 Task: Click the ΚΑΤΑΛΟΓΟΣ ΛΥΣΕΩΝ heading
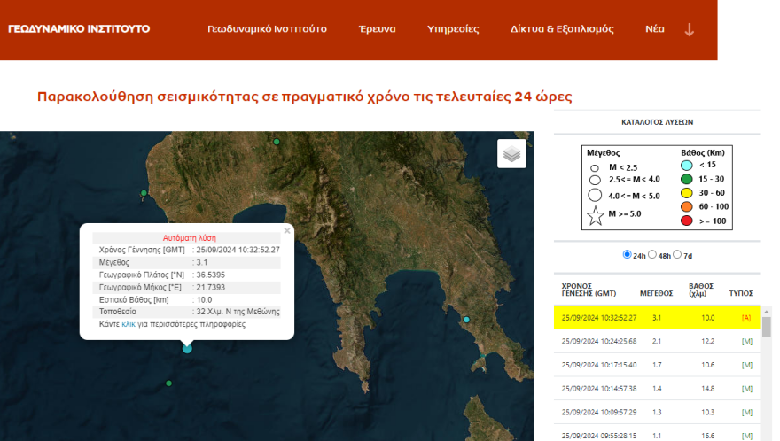pyautogui.click(x=657, y=122)
